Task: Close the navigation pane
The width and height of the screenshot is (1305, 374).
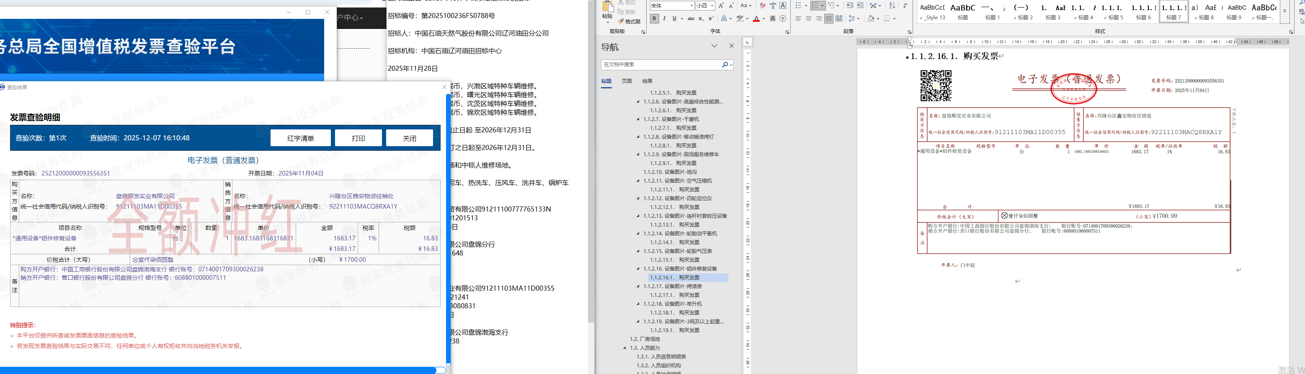Action: click(x=732, y=46)
